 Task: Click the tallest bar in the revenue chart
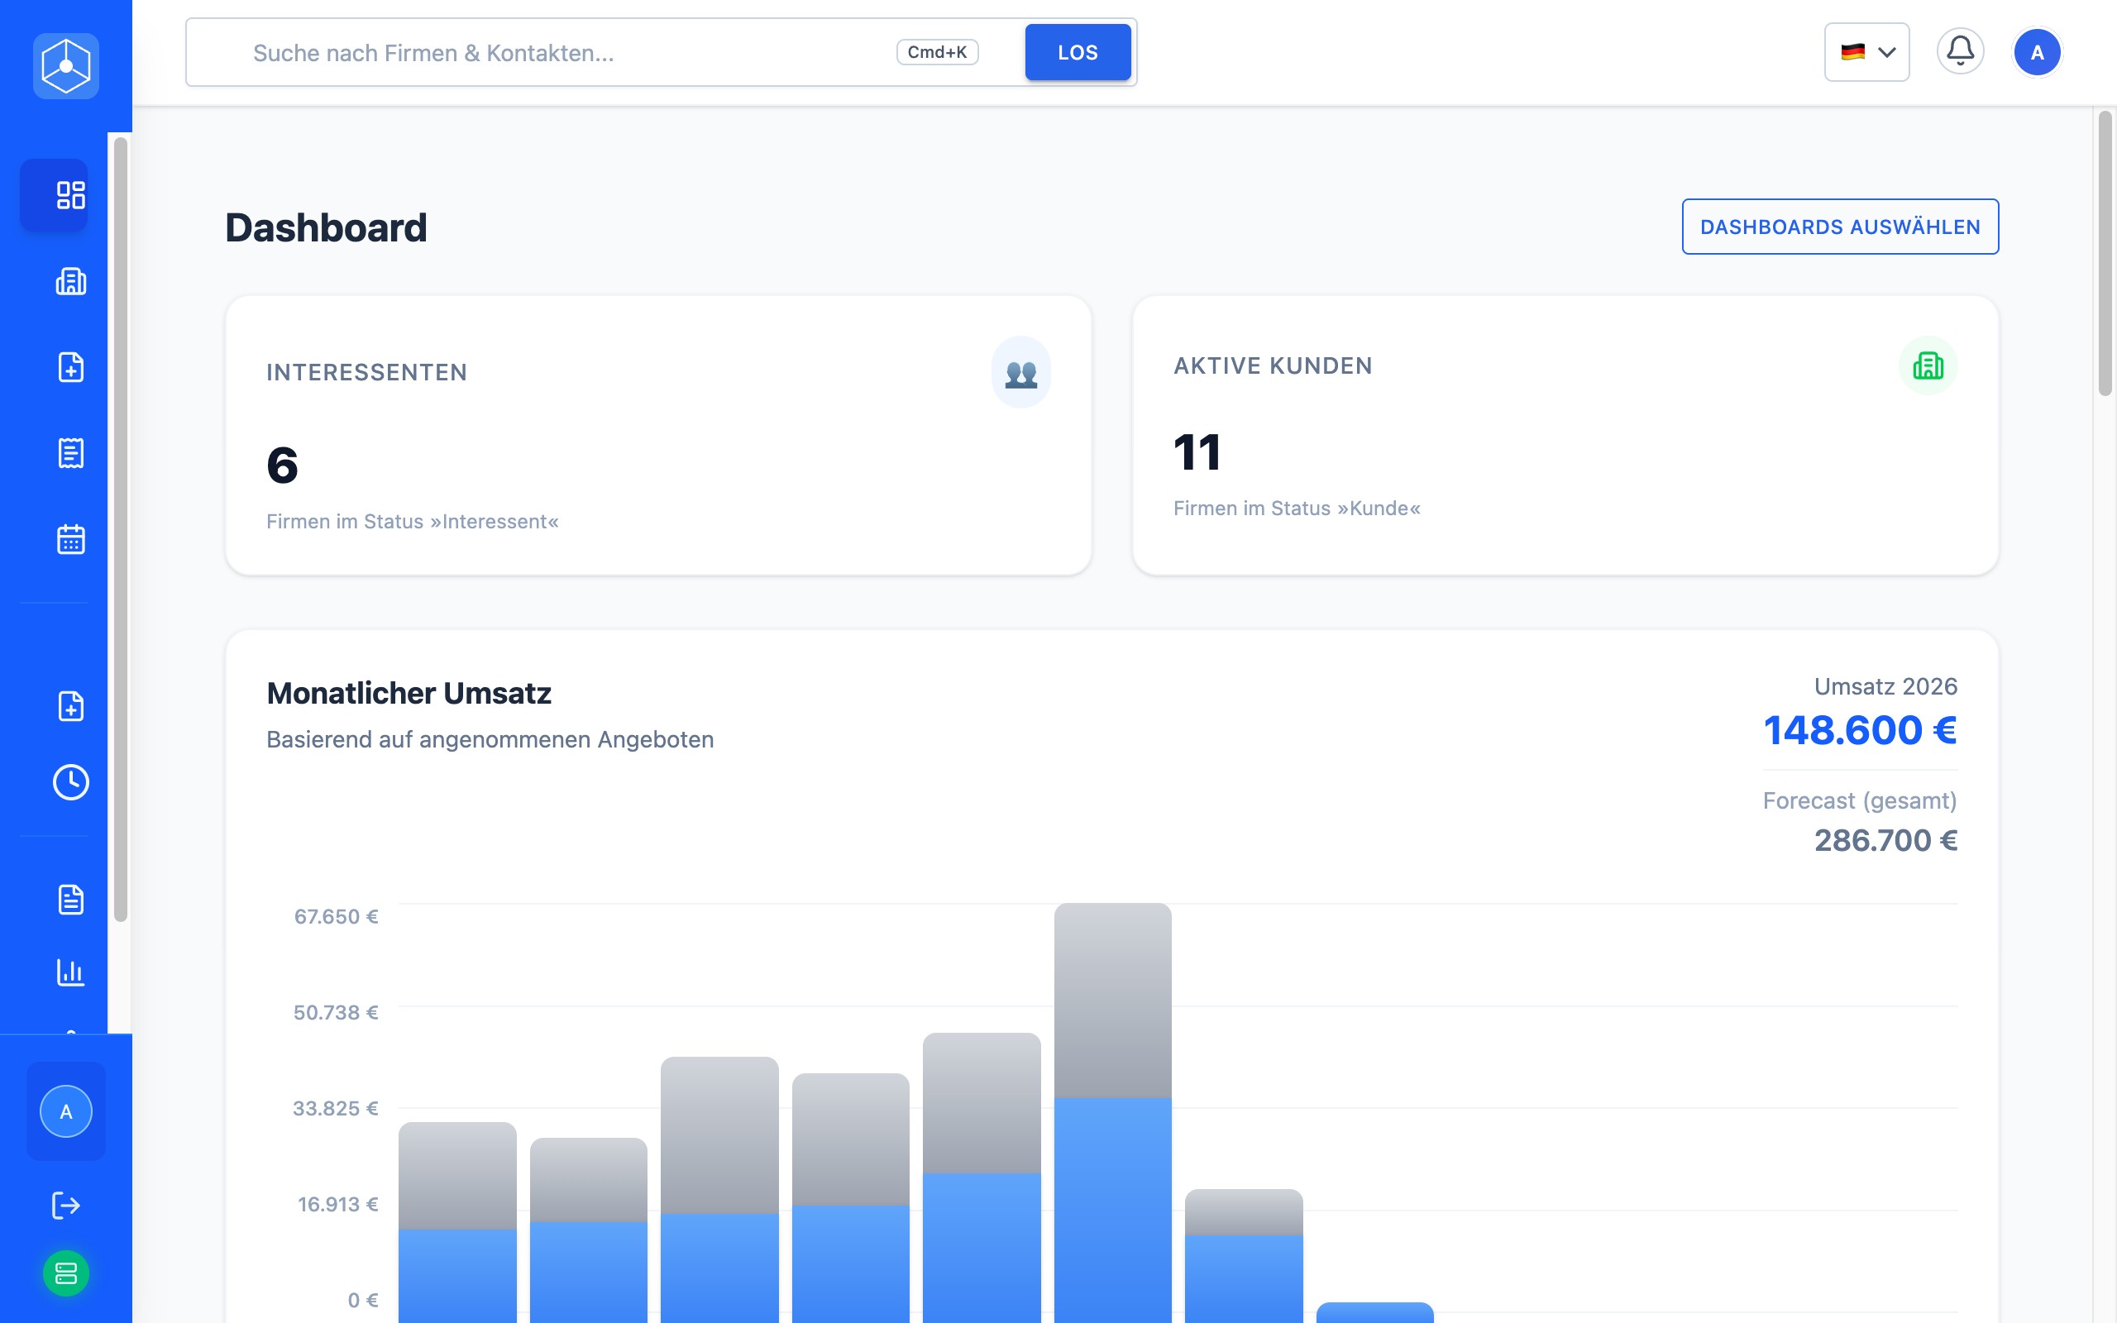(1113, 1111)
